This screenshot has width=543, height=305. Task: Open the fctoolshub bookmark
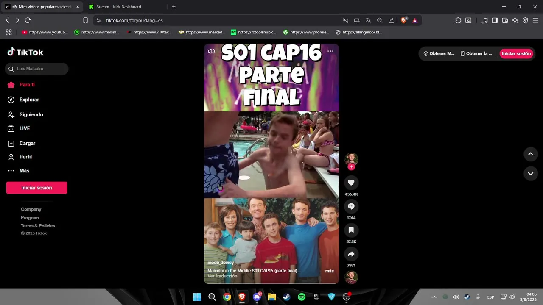(254, 32)
